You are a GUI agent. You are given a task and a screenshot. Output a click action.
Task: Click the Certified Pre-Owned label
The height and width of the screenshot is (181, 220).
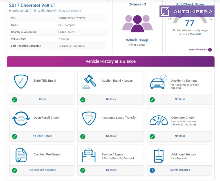point(47,154)
